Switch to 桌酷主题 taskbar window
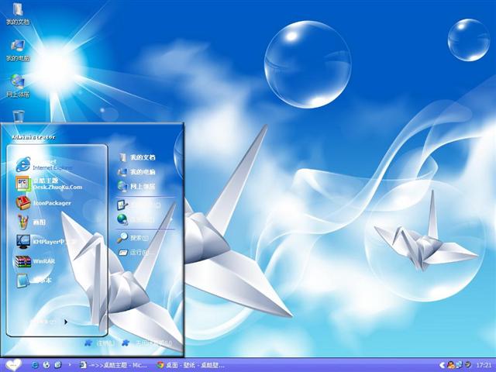 (113, 365)
